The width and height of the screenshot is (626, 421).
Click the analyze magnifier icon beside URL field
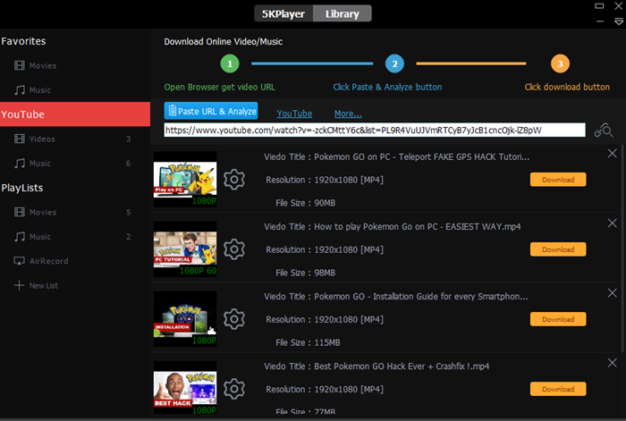click(604, 131)
